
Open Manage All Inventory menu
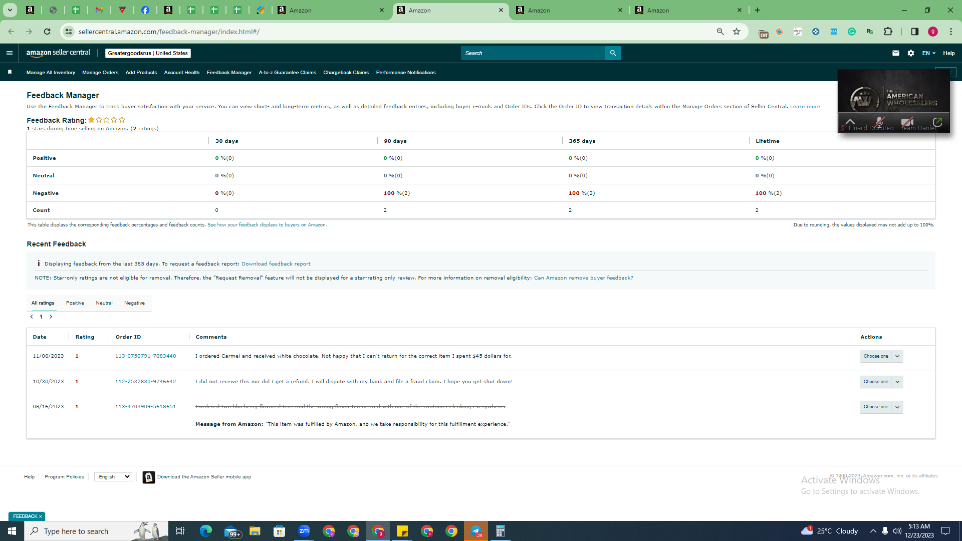click(51, 73)
